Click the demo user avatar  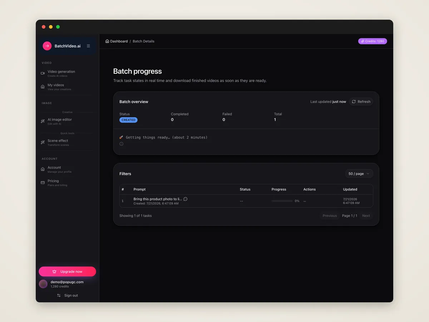coord(43,284)
